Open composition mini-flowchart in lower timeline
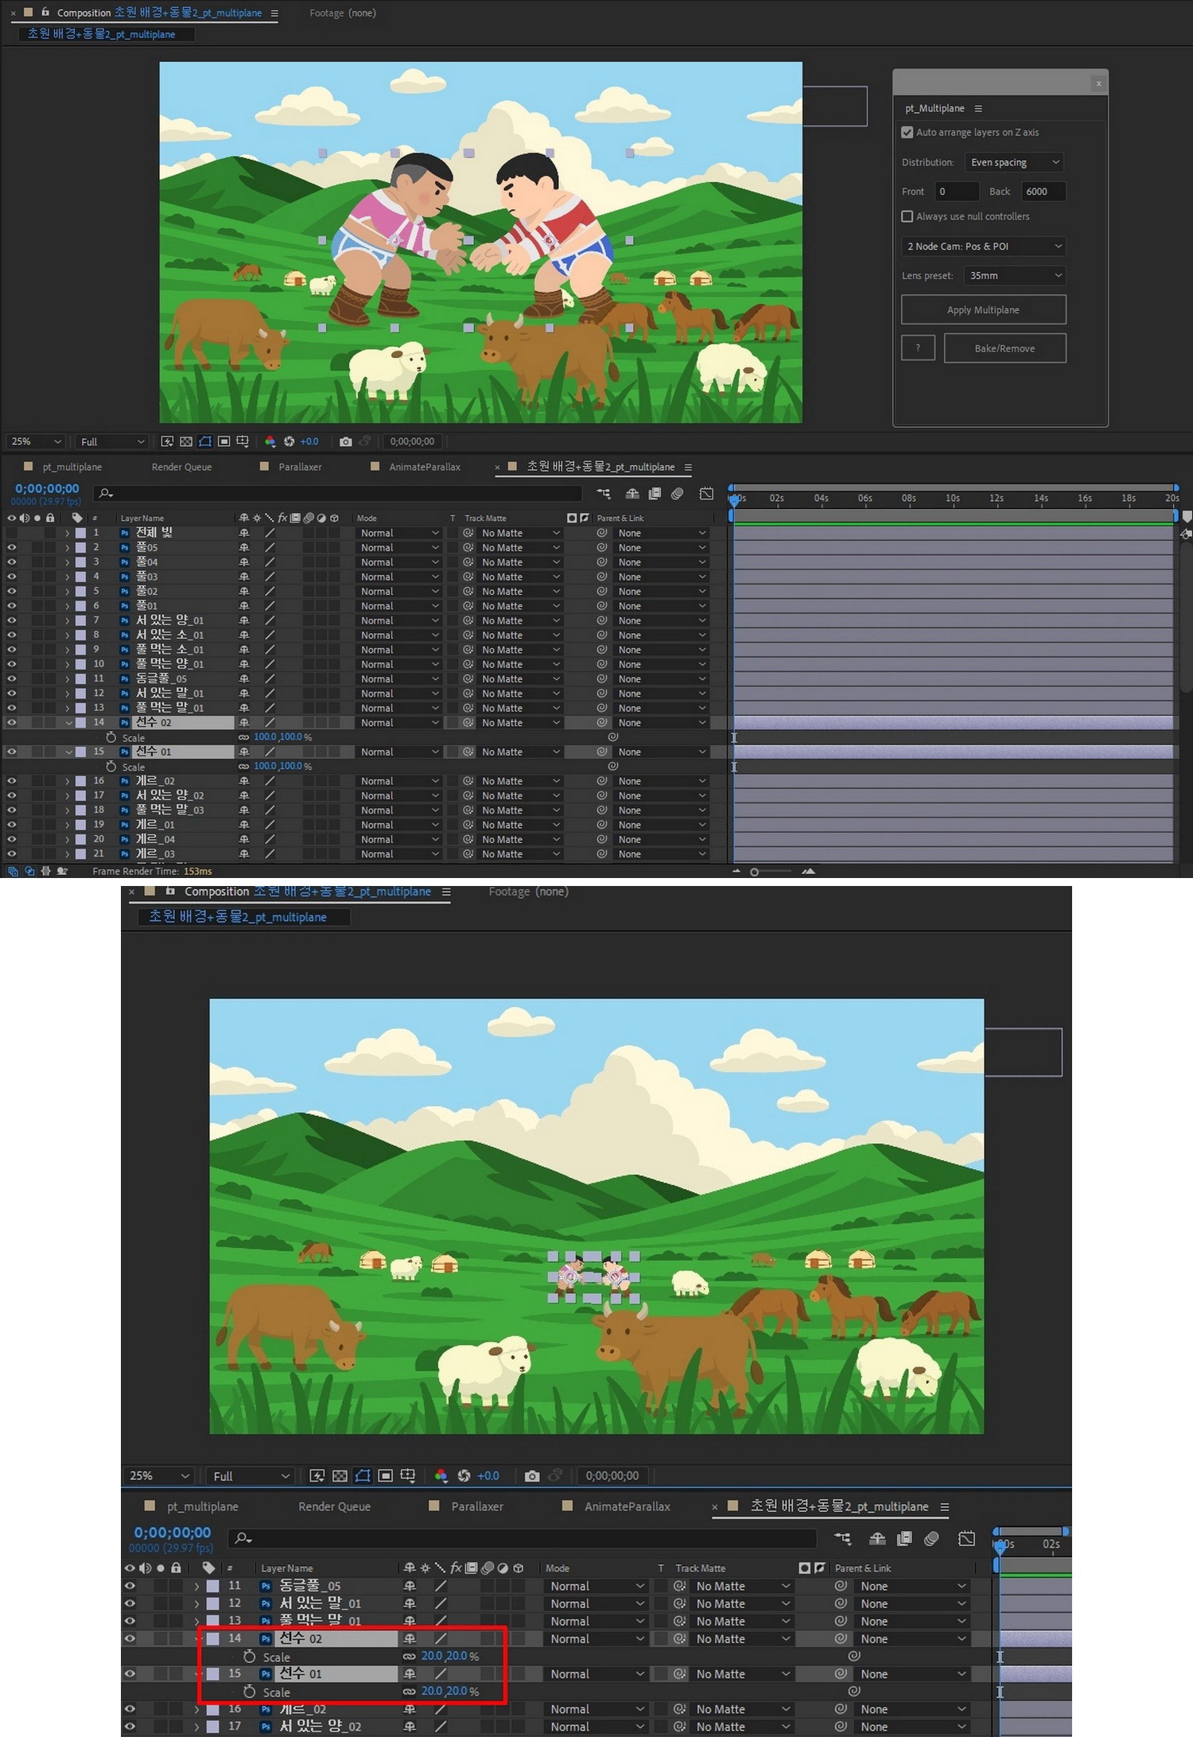 tap(842, 1538)
